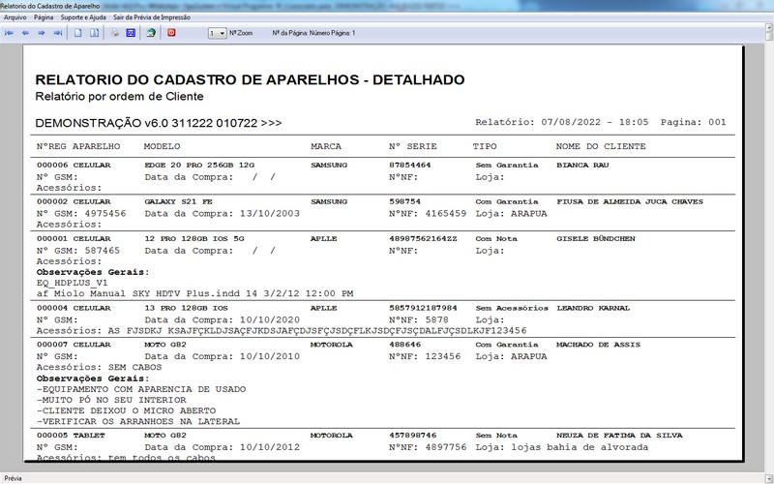Viewport: 774px width, 484px height.
Task: Show two-page view icon
Action: click(94, 33)
